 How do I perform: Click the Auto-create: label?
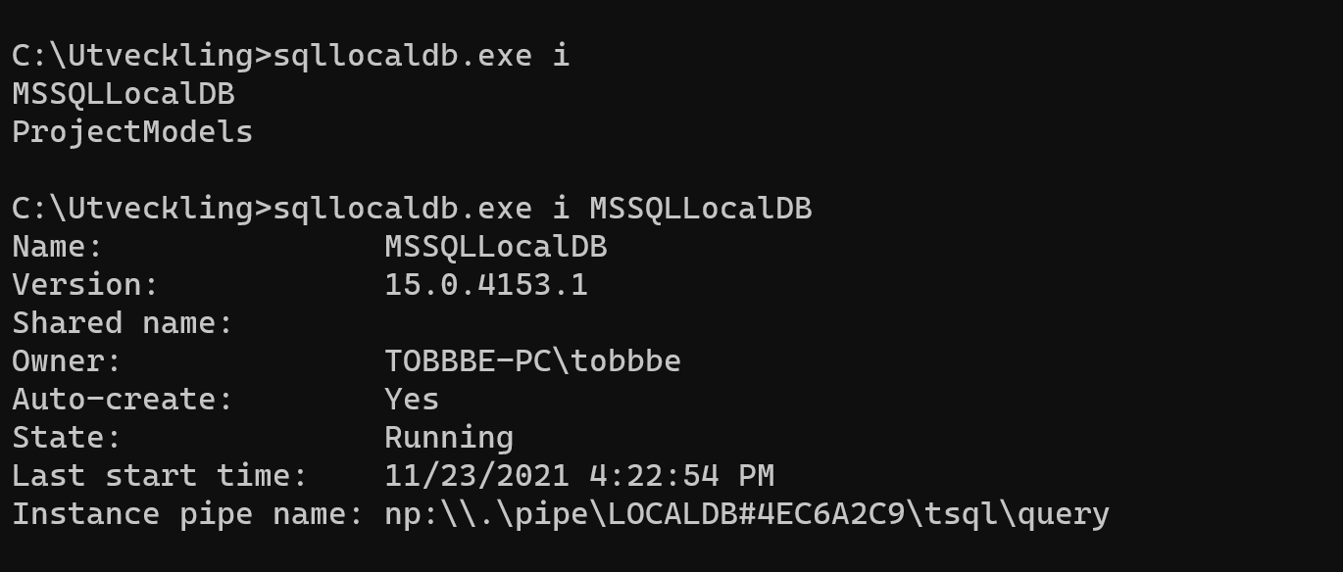123,400
